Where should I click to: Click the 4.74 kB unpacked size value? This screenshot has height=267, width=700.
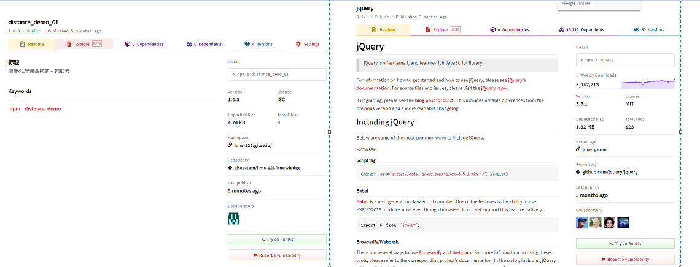click(x=235, y=122)
